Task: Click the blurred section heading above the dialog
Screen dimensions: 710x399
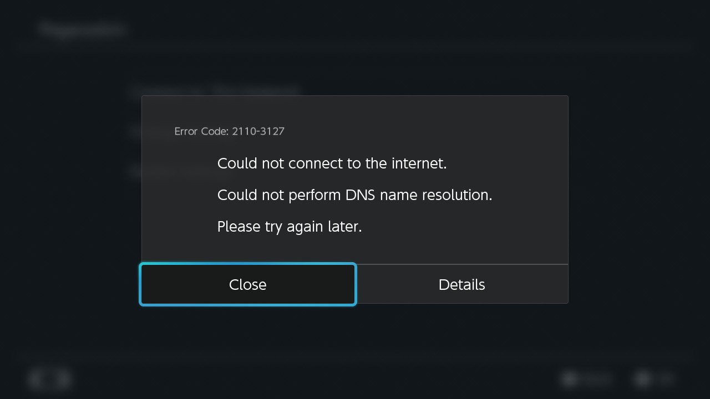Action: click(215, 90)
